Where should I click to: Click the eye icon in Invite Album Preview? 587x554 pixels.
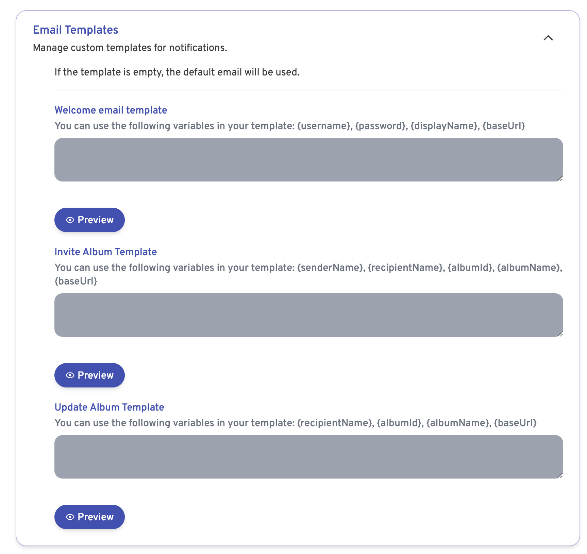(x=70, y=375)
